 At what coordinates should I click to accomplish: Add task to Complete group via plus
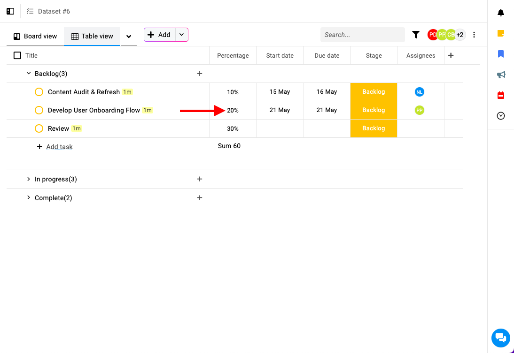[200, 198]
